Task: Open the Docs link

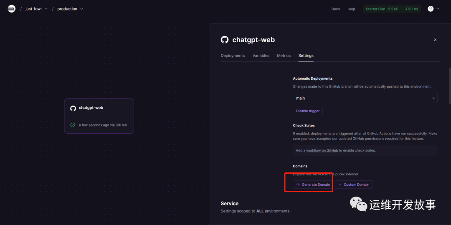Action: click(335, 9)
